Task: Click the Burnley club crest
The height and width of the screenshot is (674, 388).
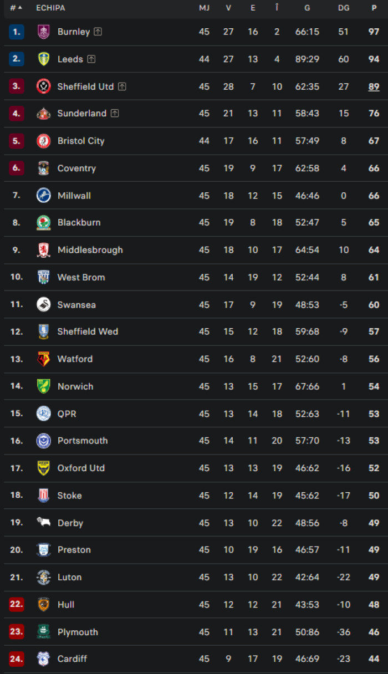Action: tap(43, 32)
